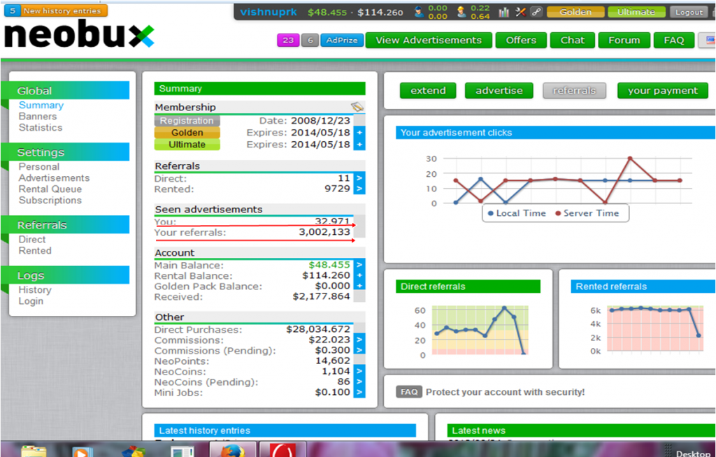Click the plus next to Golden Pack Balance
The width and height of the screenshot is (716, 457).
[x=359, y=286]
